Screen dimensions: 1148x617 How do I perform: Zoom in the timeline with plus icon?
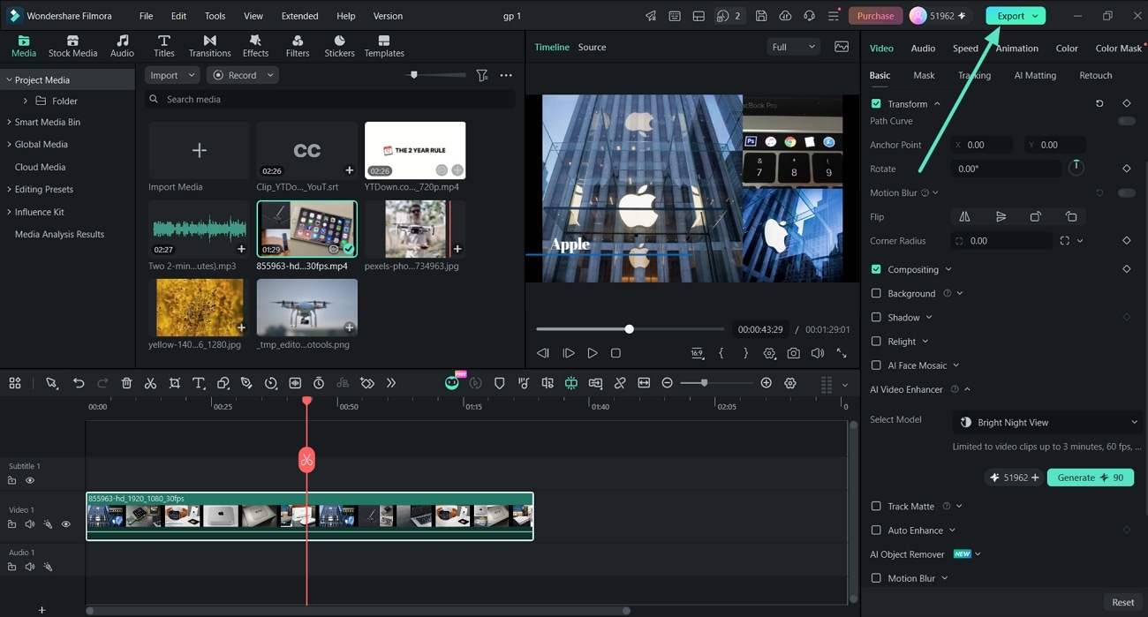[x=767, y=383]
